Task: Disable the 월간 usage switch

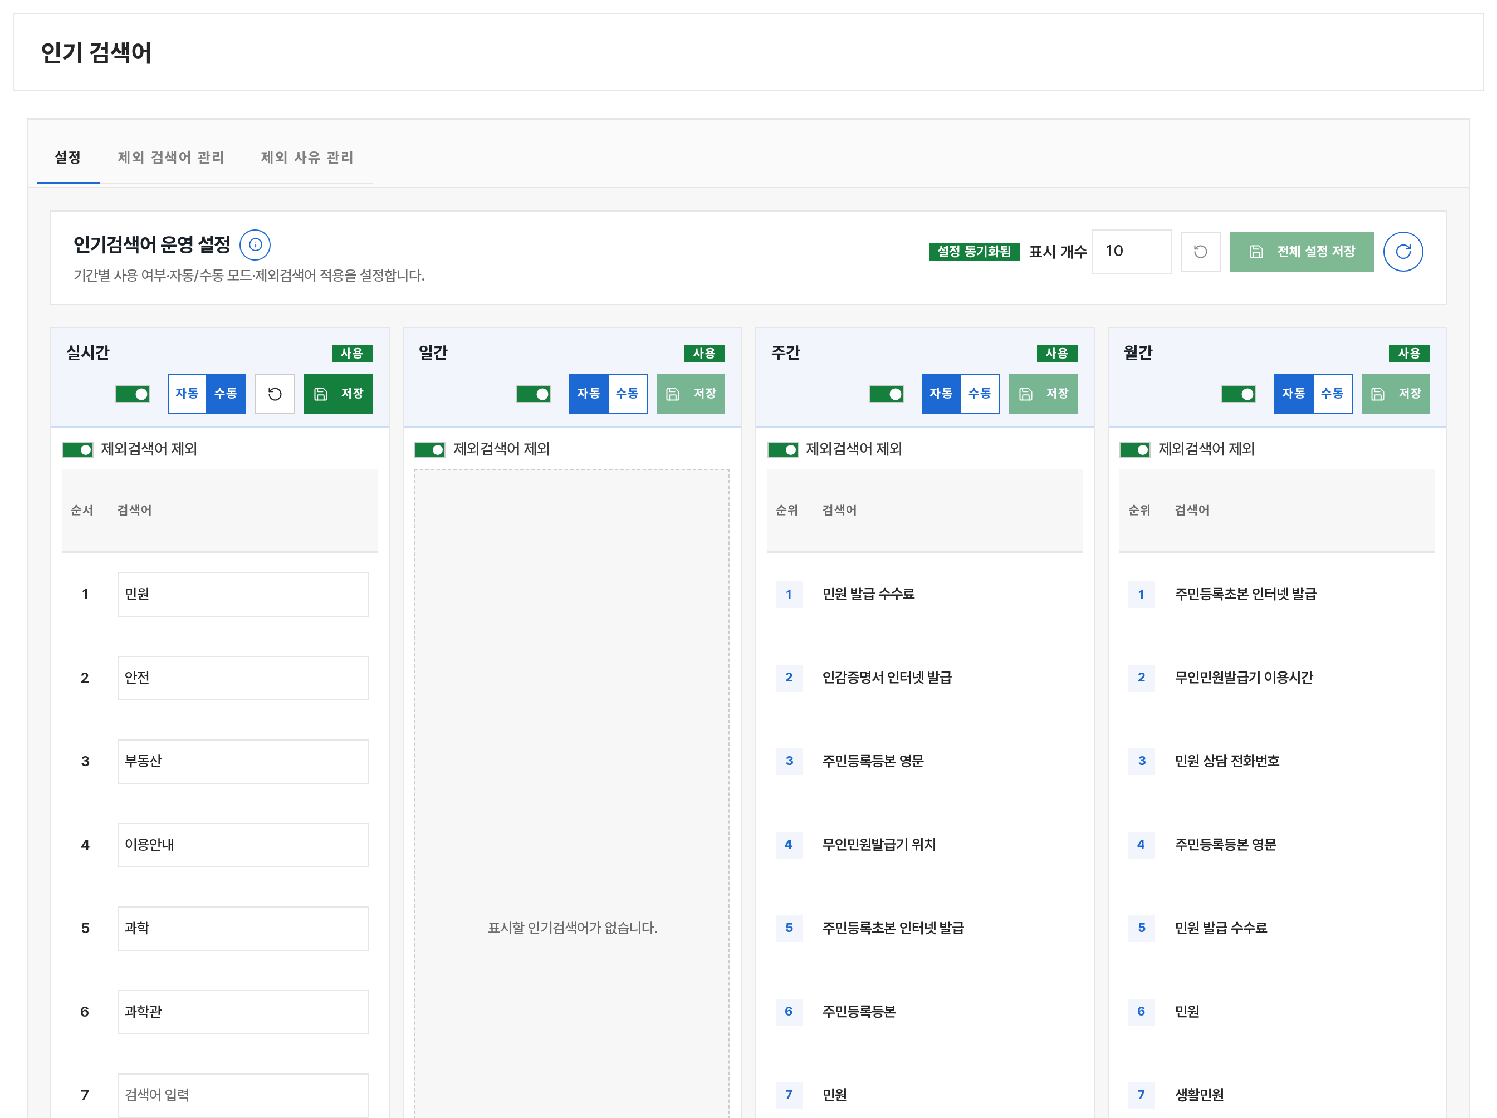Action: (1239, 394)
